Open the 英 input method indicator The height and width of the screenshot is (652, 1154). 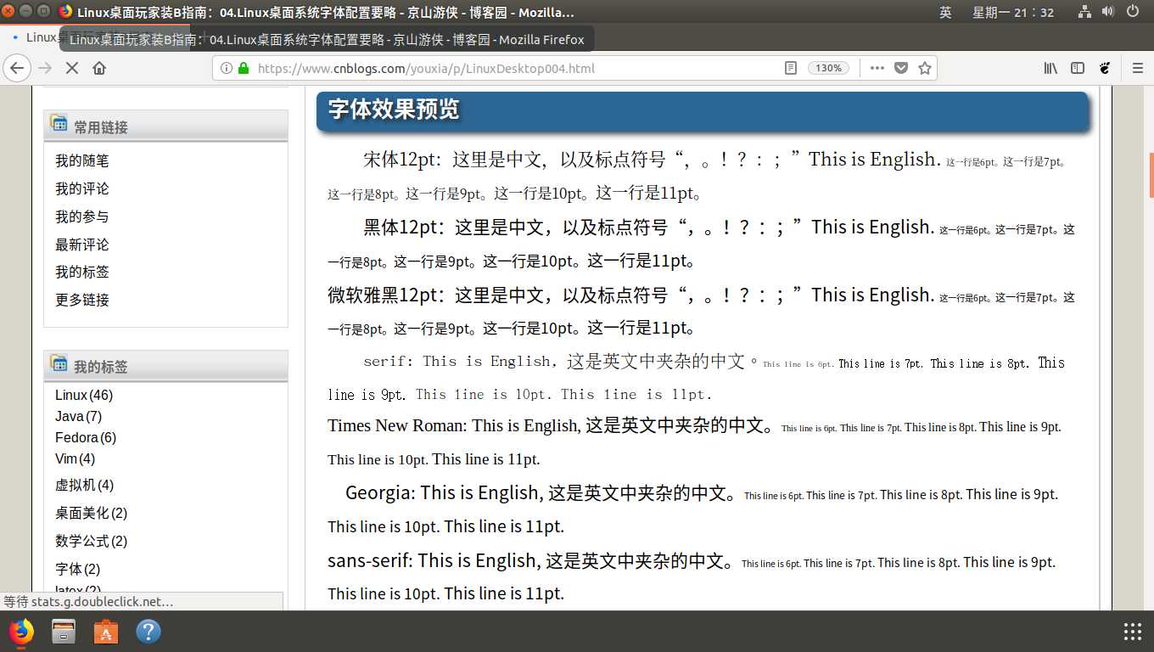pyautogui.click(x=945, y=12)
